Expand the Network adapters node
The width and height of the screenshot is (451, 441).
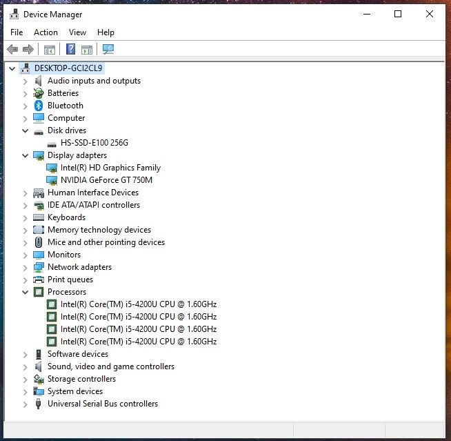click(x=26, y=268)
